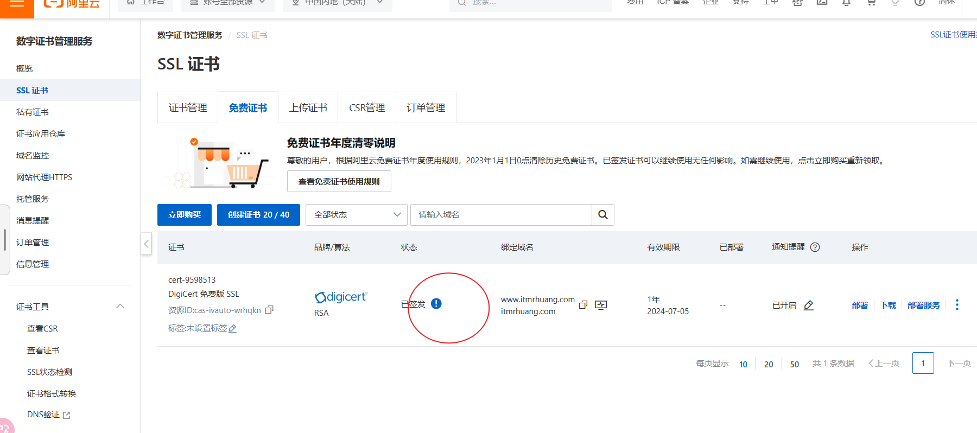977x433 pixels.
Task: Click the magnifier search button for domains
Action: (x=603, y=215)
